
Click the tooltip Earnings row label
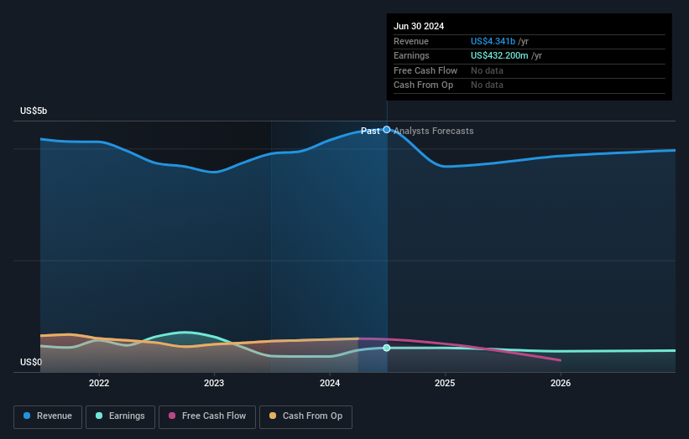pyautogui.click(x=411, y=55)
